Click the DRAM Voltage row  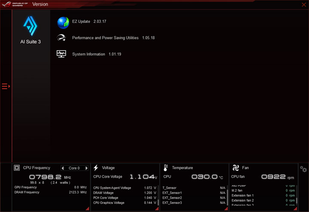[125, 193]
